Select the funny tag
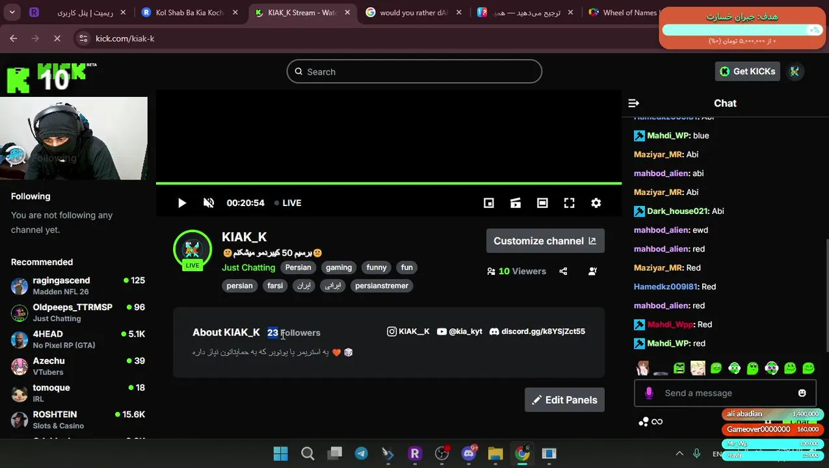 pos(376,268)
